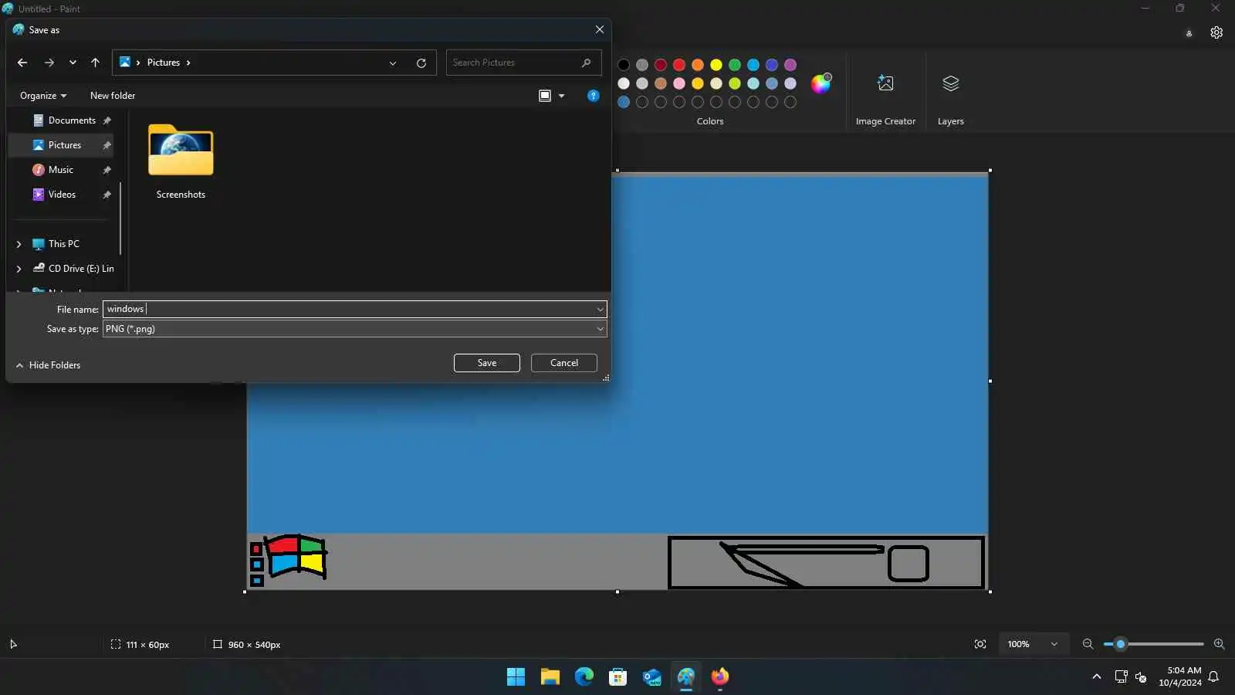
Task: Pick the purple color swatch
Action: pos(790,65)
